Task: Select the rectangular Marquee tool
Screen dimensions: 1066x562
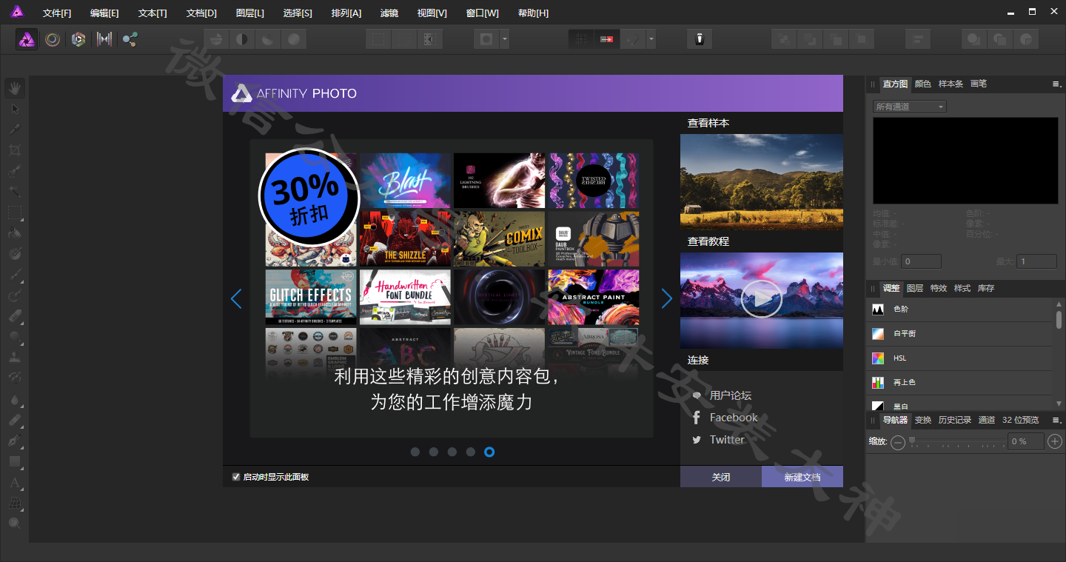Action: [15, 213]
